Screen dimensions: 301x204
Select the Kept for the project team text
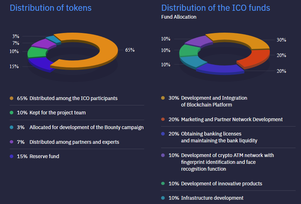click(x=58, y=113)
